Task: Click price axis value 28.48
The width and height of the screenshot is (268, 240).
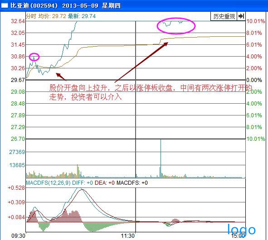Action: click(x=18, y=104)
